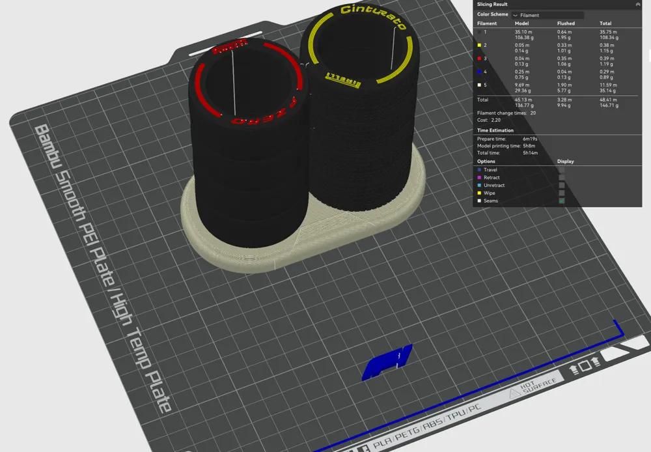Enable Wipe display checkbox
The width and height of the screenshot is (651, 452).
[562, 193]
